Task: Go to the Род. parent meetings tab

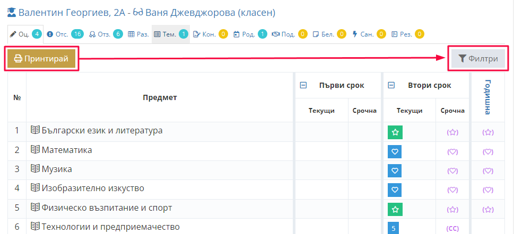Action: (250, 34)
